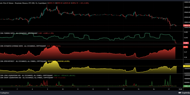Click the 0.010 funding rate axis label

pyautogui.click(x=186, y=38)
